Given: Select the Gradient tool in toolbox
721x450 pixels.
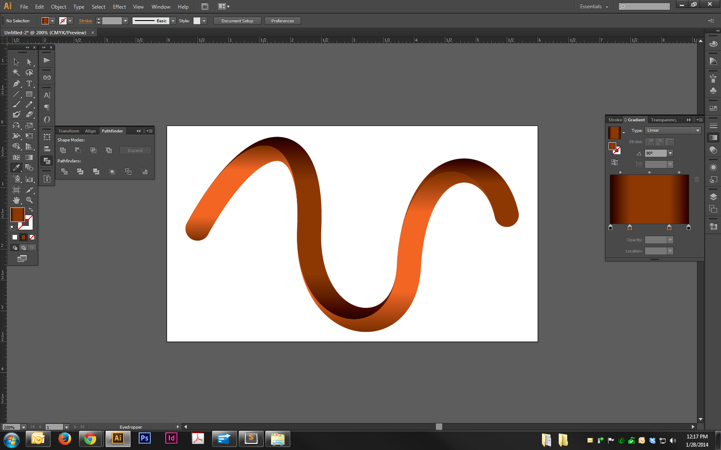Looking at the screenshot, I should [29, 157].
